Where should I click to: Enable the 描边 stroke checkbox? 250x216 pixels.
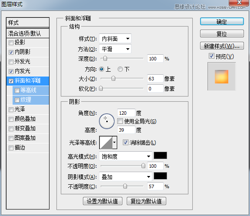point(11,148)
